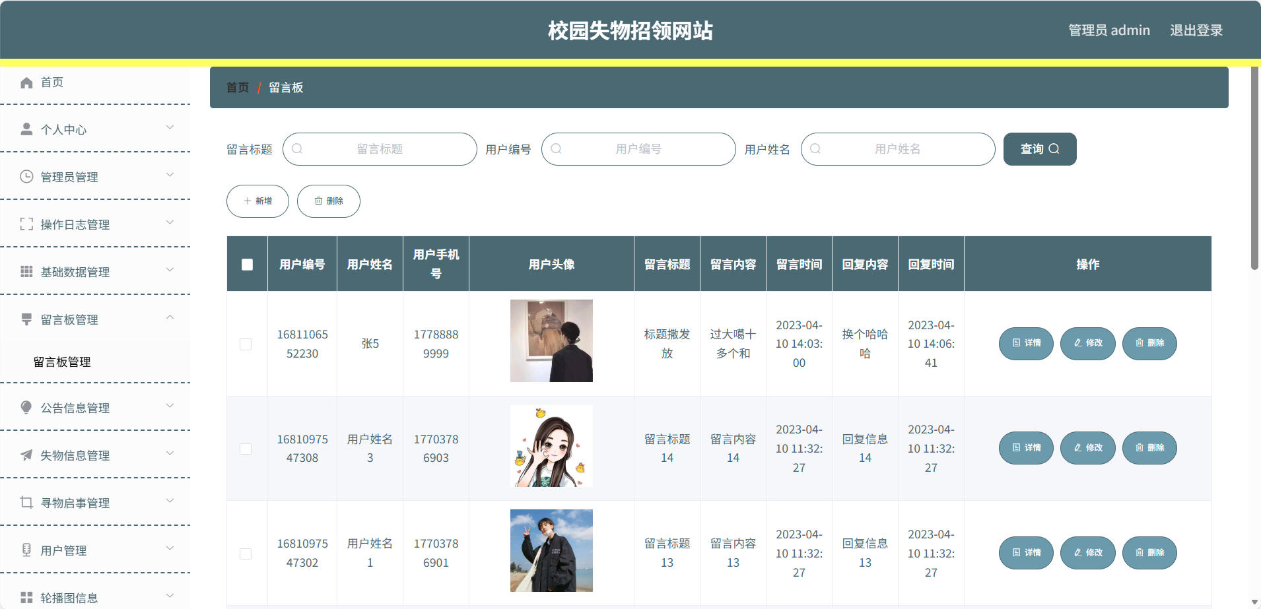Expand the 管理员管理 menu chevron
The width and height of the screenshot is (1261, 609).
[170, 175]
